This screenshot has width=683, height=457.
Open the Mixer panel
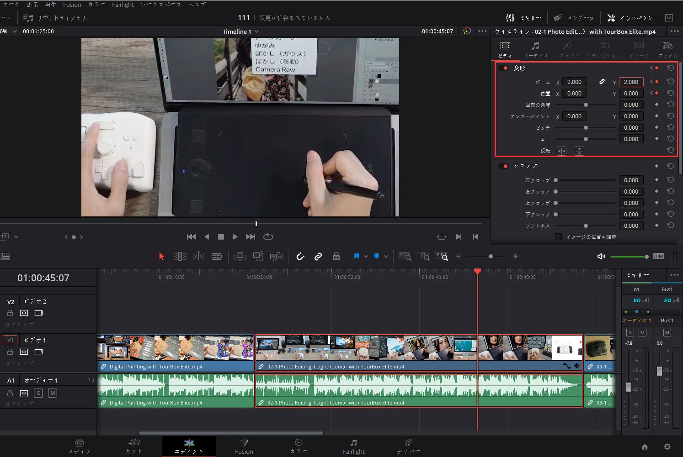click(x=524, y=18)
